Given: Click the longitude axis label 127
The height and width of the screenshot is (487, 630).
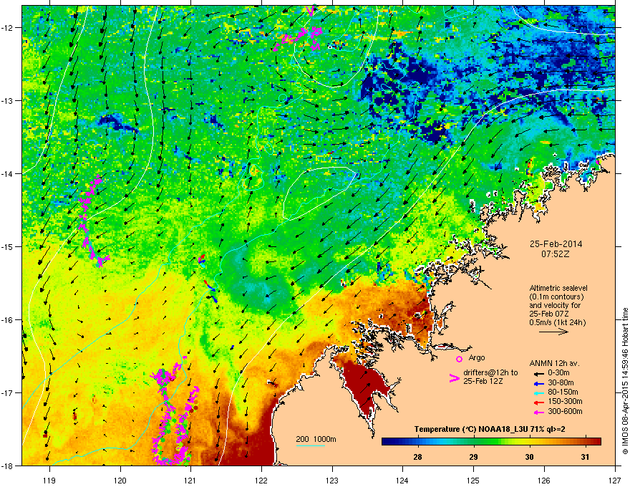Looking at the screenshot, I should pyautogui.click(x=615, y=480).
